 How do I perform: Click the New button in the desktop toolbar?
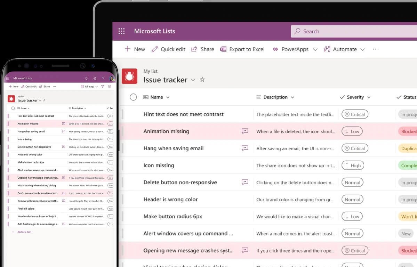click(x=135, y=49)
